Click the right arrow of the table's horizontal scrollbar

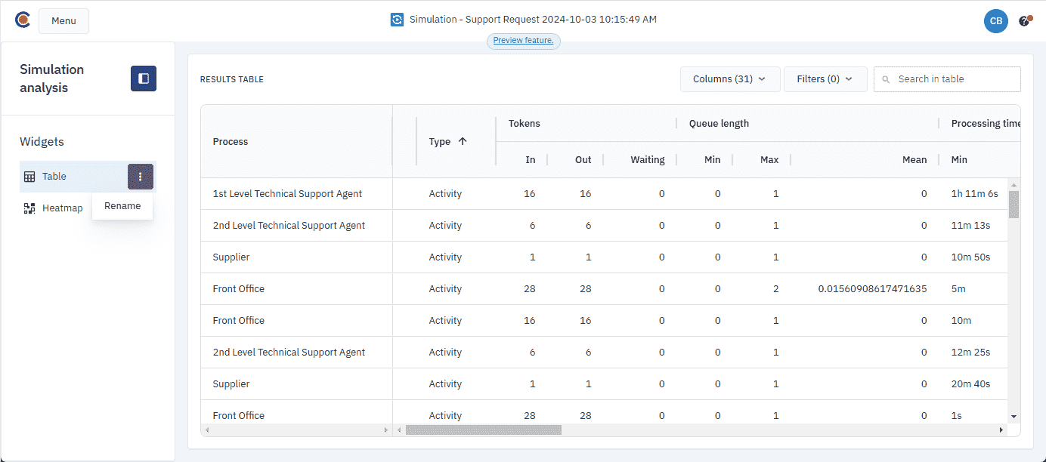(x=1001, y=430)
